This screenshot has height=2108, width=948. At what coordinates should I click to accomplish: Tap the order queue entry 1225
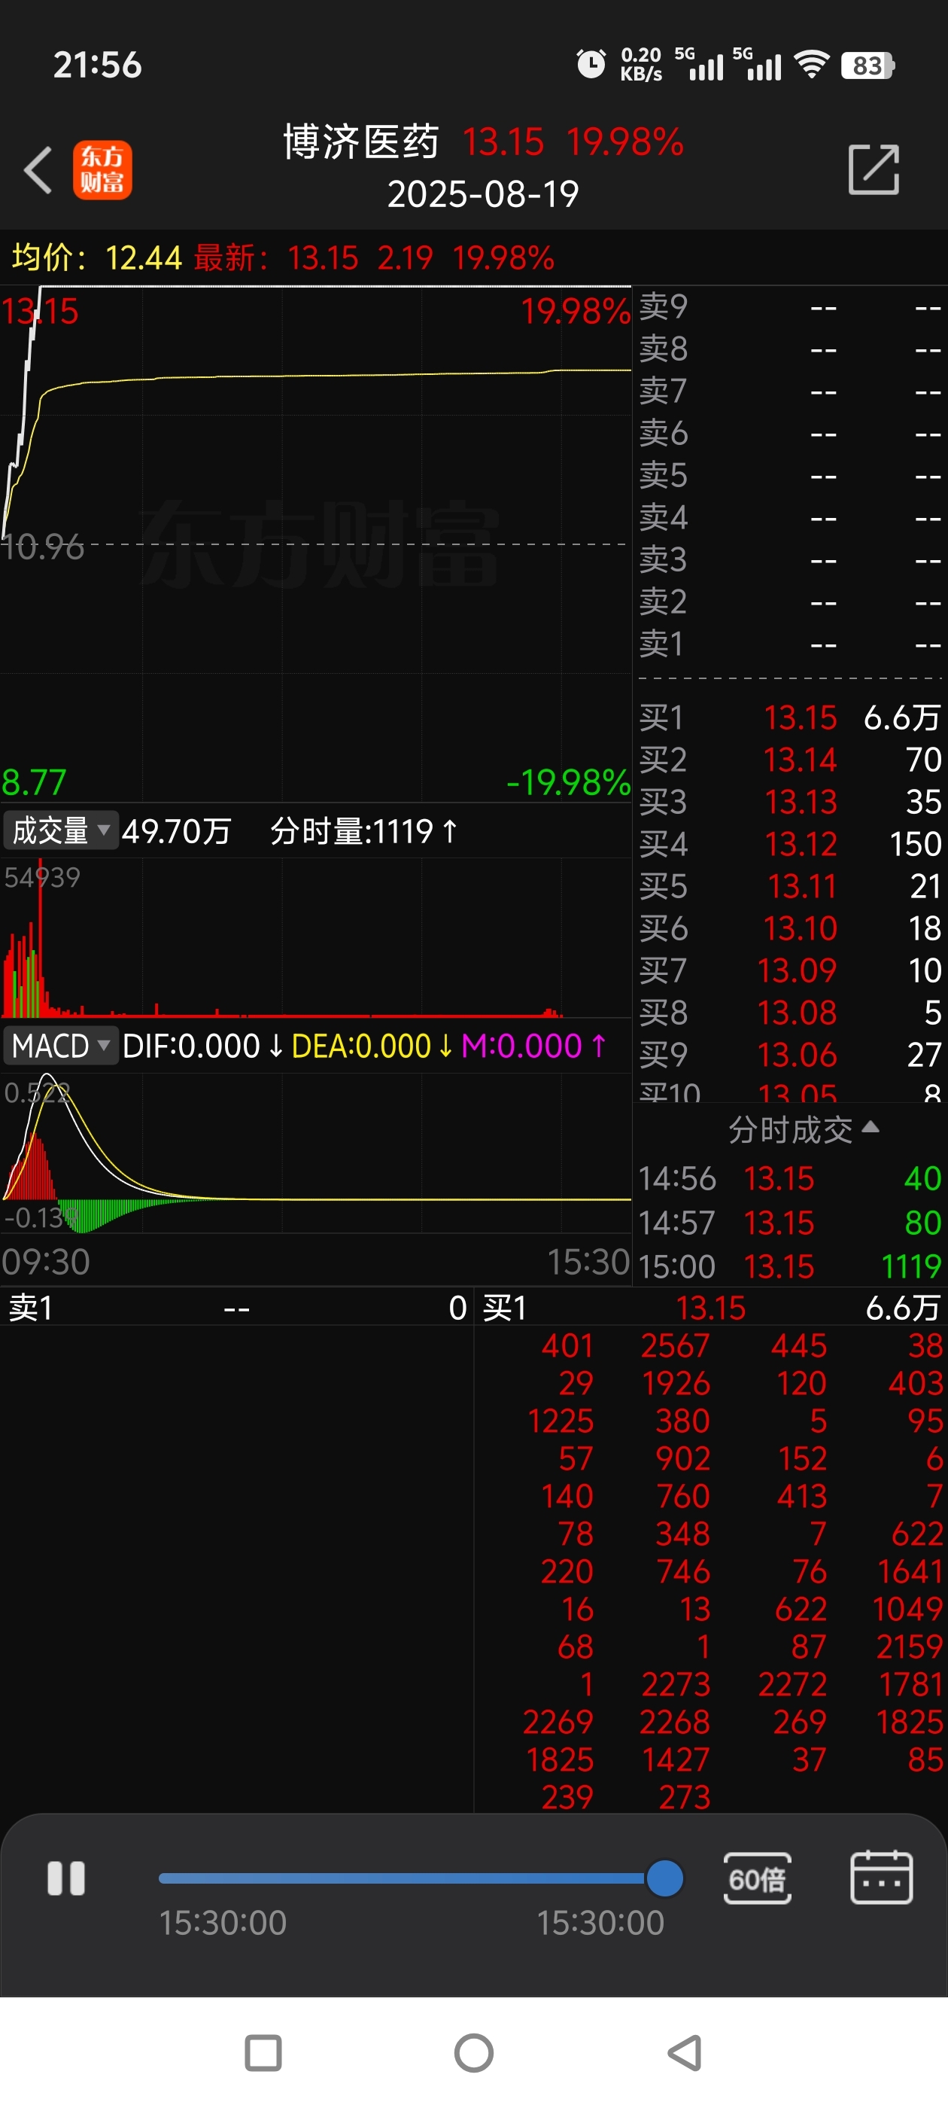point(561,1421)
